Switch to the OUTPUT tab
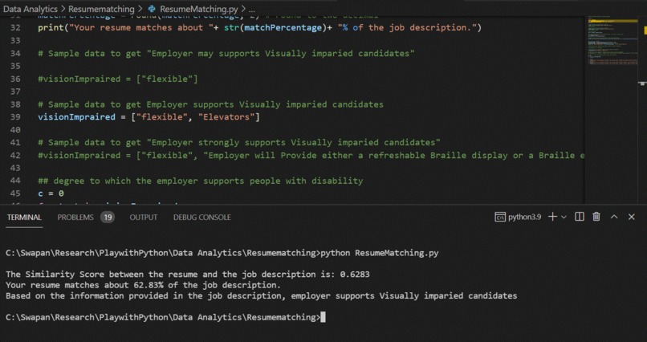The height and width of the screenshot is (342, 647). (143, 218)
